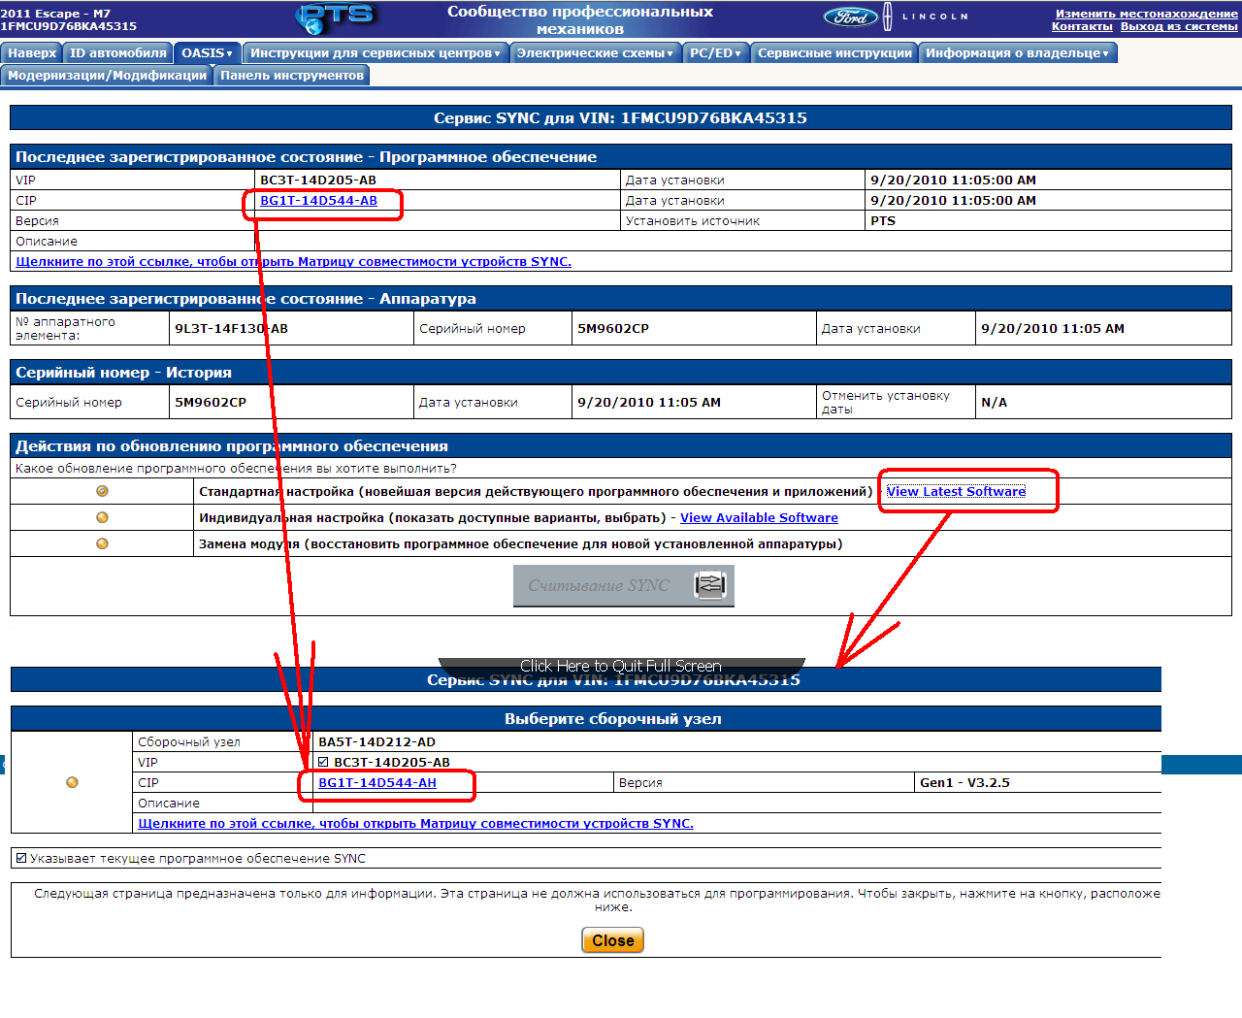Click the BC3T-14D205-AB VIP value in top table

coord(318,181)
